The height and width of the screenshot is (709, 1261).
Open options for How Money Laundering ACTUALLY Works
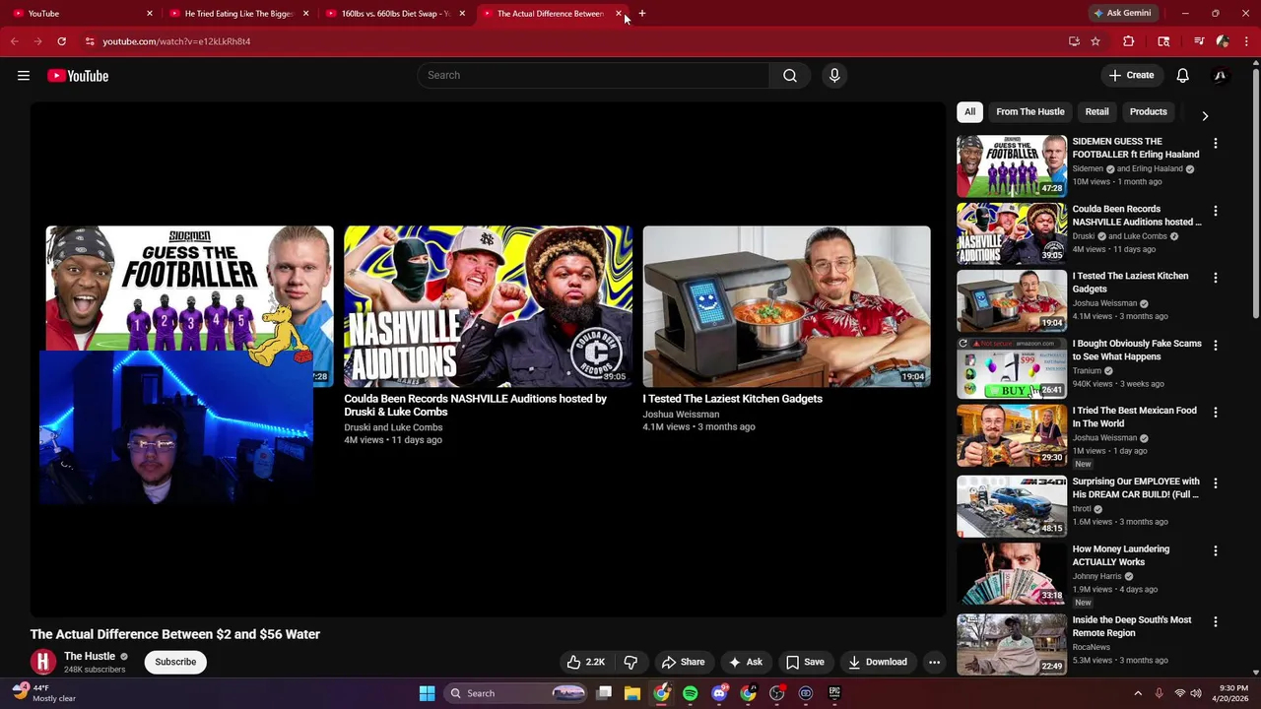click(x=1216, y=550)
